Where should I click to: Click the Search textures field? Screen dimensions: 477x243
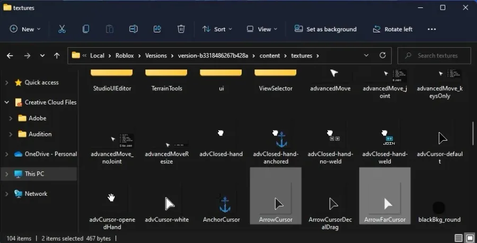[x=435, y=56]
